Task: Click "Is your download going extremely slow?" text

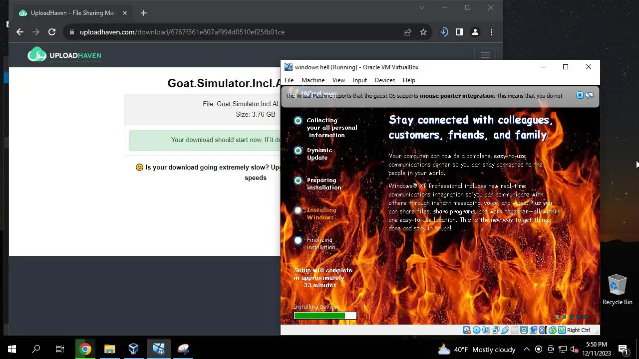Action: tap(208, 168)
